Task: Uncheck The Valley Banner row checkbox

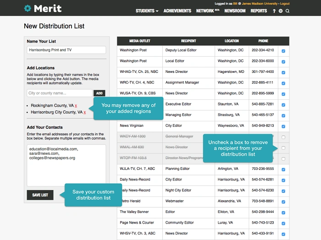Action: pyautogui.click(x=283, y=213)
